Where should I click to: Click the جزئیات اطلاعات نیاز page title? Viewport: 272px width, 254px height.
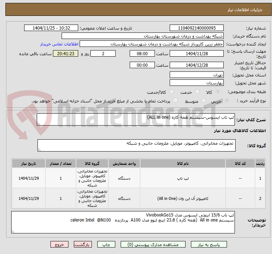coord(245,10)
